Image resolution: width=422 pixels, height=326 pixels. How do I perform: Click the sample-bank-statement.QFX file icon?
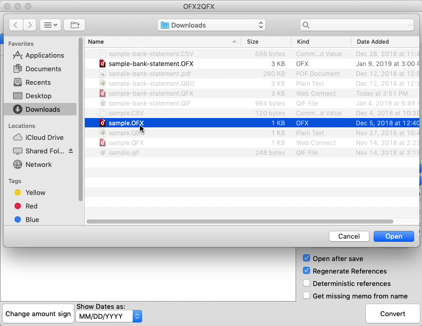[103, 94]
